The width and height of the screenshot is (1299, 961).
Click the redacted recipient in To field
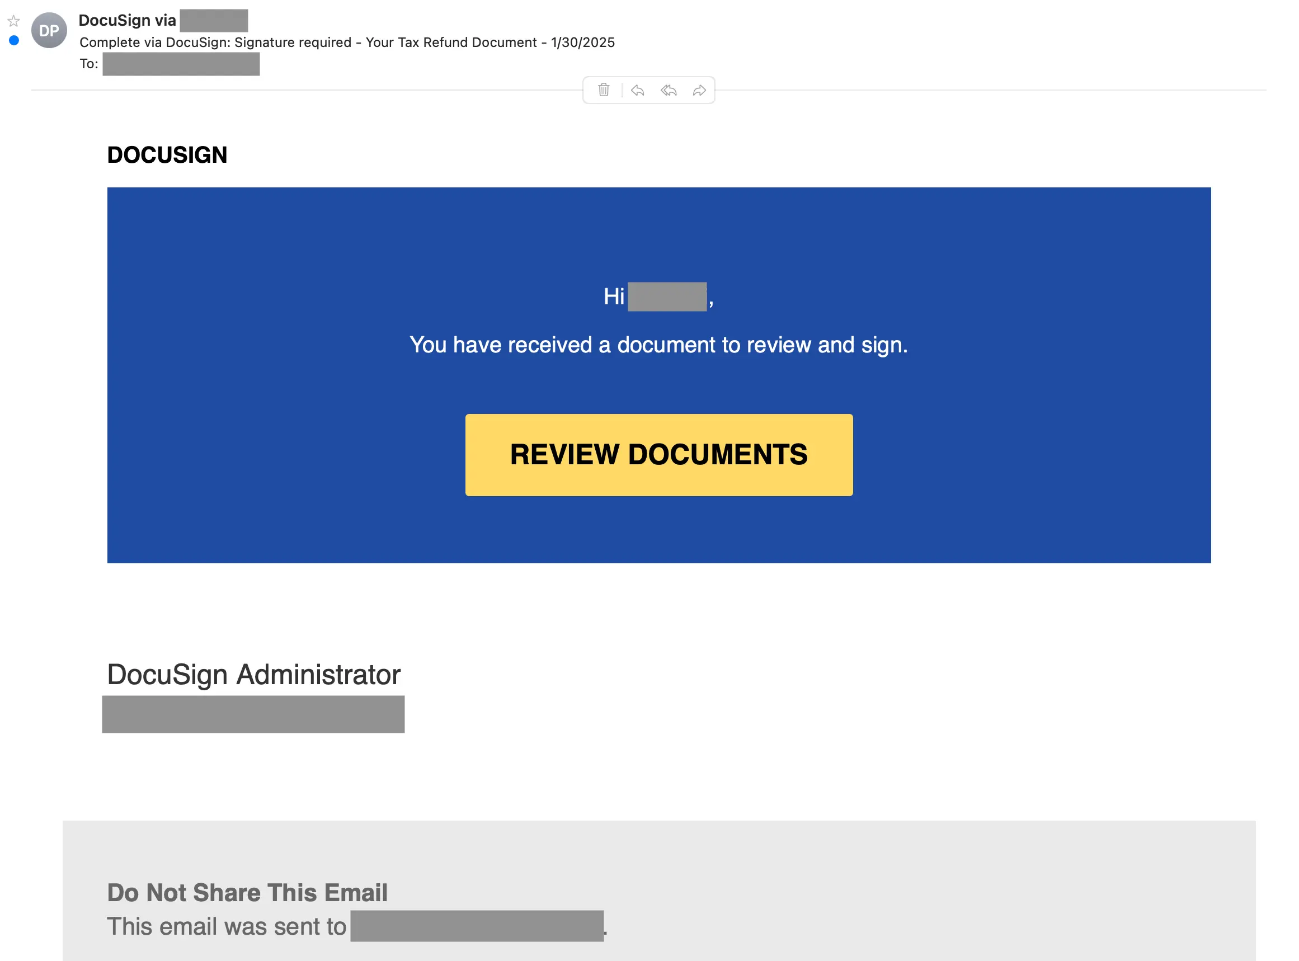181,64
